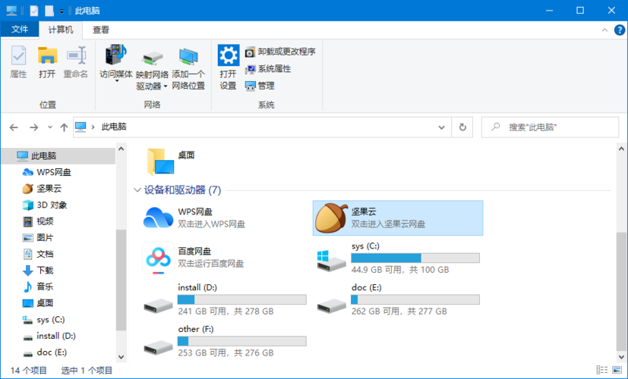Click the address bar showing 此电脑
Image resolution: width=628 pixels, height=379 pixels.
click(x=262, y=127)
